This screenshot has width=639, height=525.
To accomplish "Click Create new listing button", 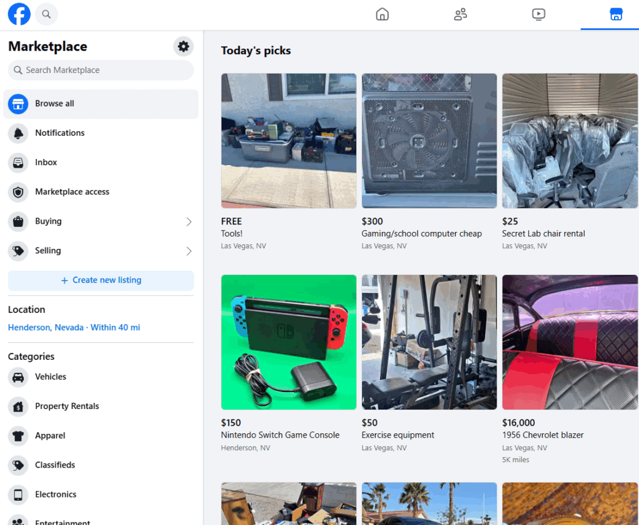I will 101,280.
